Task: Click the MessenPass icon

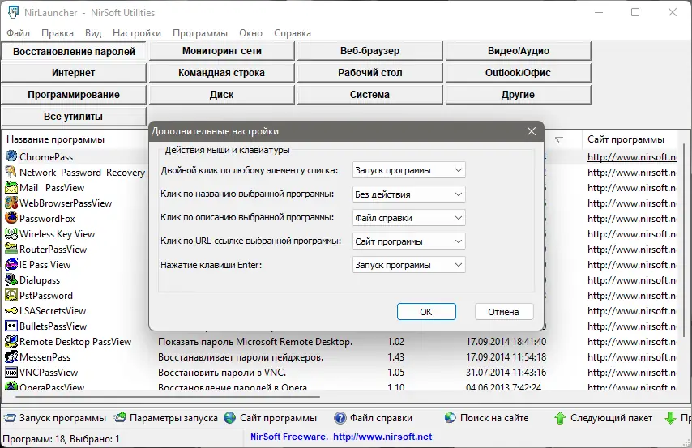Action: (x=11, y=356)
